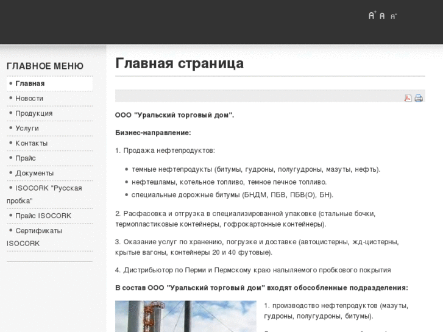The image size is (443, 332).
Task: Click the ГЛАВНОЕ МЕНЮ heading
Action: coord(45,66)
